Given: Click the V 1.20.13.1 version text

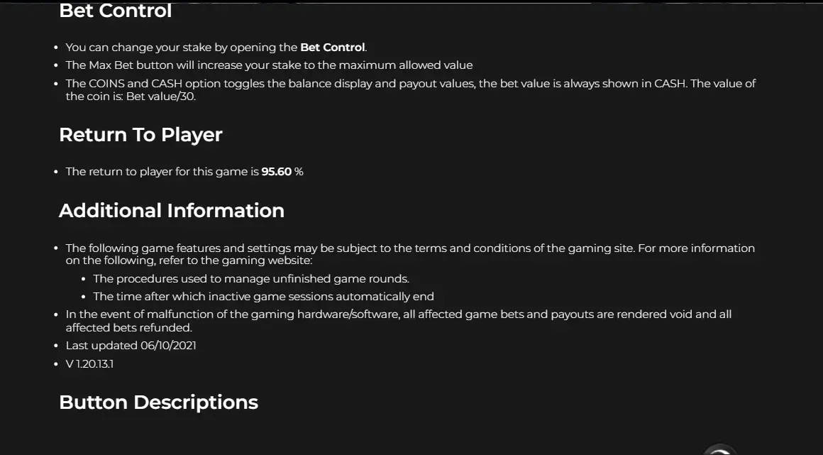Looking at the screenshot, I should coord(89,363).
